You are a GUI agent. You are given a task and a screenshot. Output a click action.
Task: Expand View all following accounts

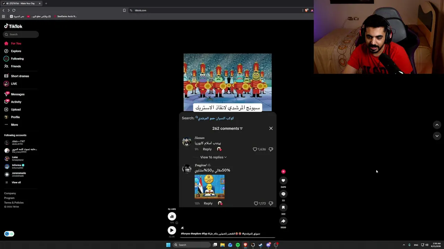[13, 183]
